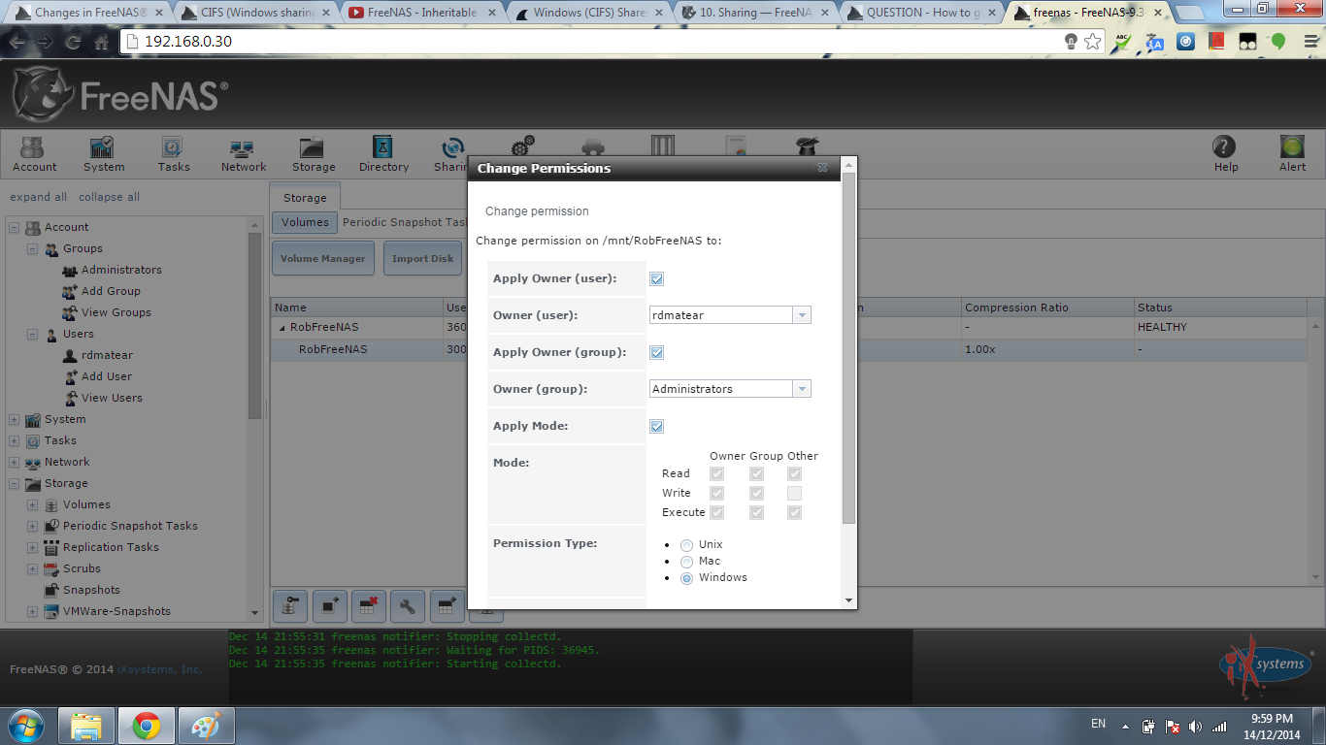Click the Change Permissions key icon button
Viewport: 1326px width, 745px height.
(290, 606)
